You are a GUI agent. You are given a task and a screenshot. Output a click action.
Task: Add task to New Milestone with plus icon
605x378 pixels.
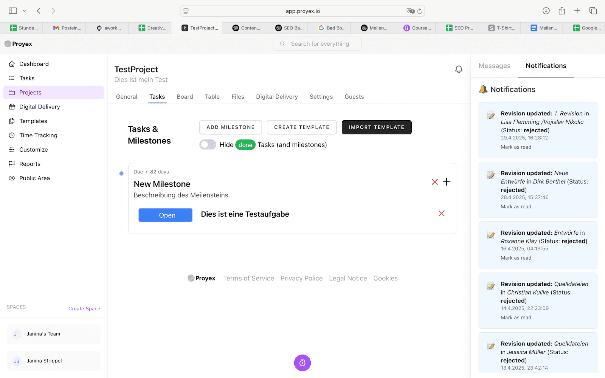(447, 182)
